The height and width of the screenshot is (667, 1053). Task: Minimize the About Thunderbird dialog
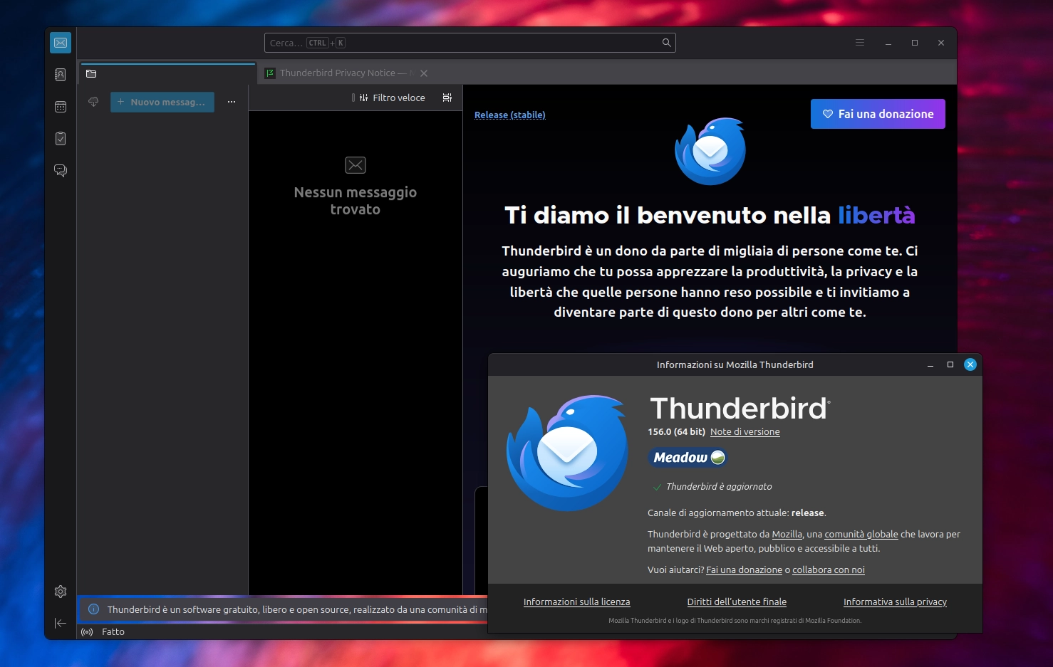(930, 364)
